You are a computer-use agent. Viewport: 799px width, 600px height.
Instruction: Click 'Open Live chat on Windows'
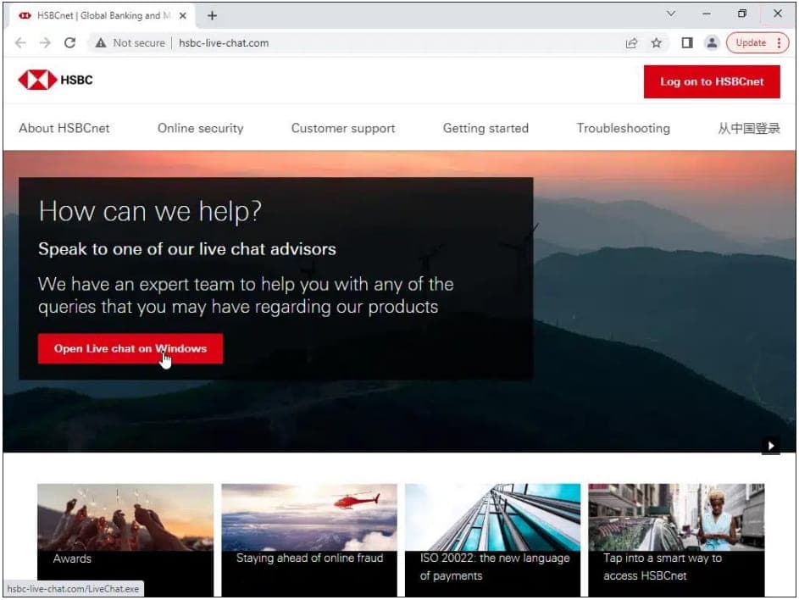tap(130, 348)
